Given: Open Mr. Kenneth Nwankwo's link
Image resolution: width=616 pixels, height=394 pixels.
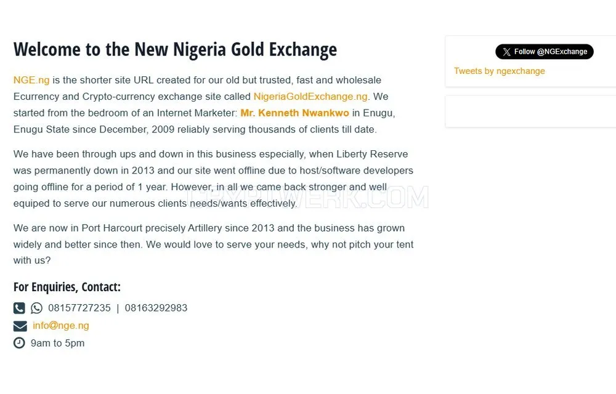Looking at the screenshot, I should click(294, 113).
